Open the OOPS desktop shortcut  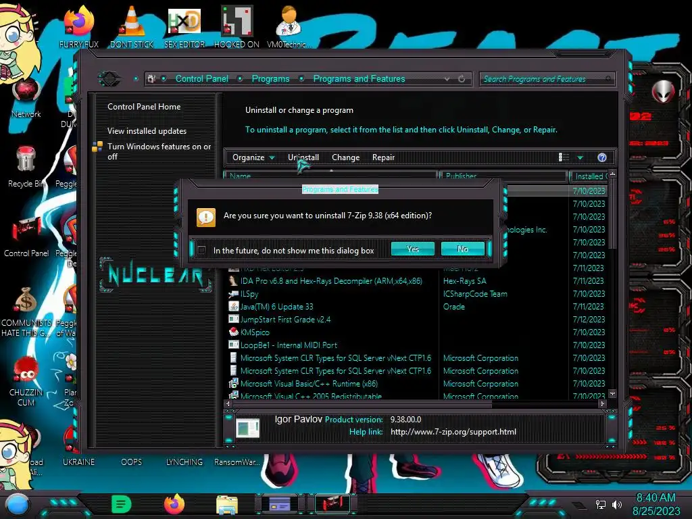tap(132, 462)
